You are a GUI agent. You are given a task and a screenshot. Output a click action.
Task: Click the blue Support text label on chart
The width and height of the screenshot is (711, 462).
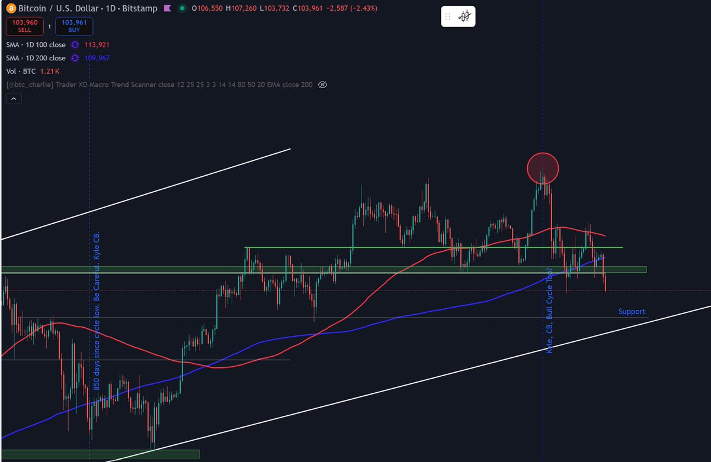tap(632, 311)
